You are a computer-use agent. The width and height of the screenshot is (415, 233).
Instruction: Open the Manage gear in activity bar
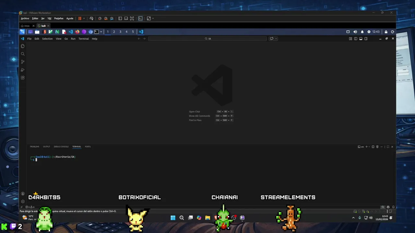coord(23,201)
